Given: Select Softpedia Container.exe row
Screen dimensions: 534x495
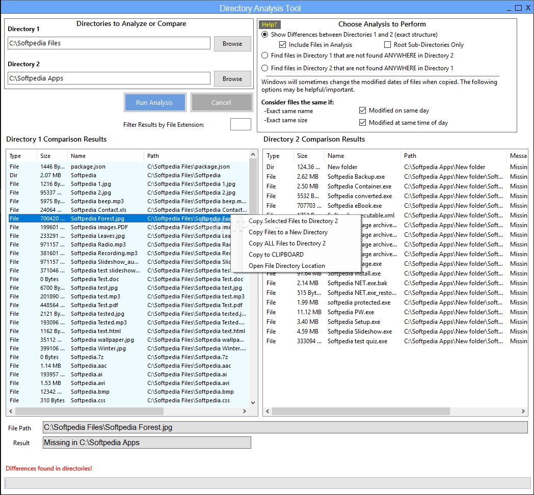Looking at the screenshot, I should 396,186.
